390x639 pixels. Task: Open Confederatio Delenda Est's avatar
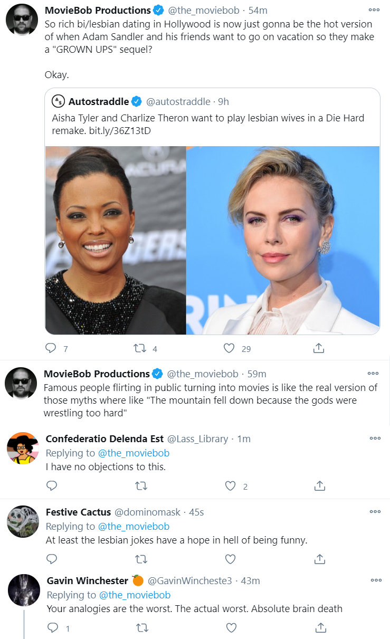pos(23,449)
